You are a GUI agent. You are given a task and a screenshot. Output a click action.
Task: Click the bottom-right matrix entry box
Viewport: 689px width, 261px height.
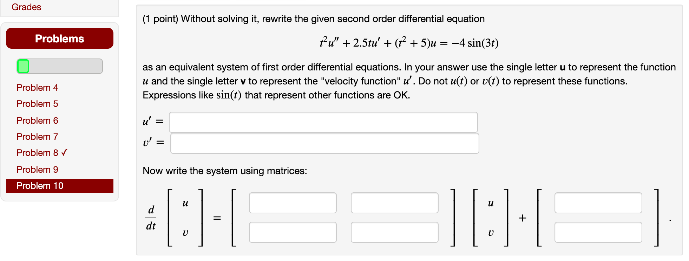pyautogui.click(x=394, y=232)
